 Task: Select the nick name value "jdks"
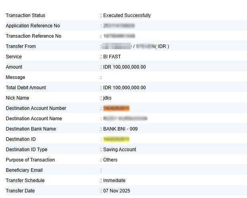coord(107,98)
